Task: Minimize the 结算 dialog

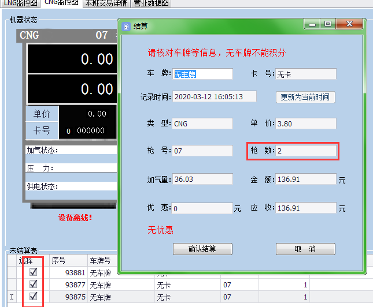Action: 313,24
